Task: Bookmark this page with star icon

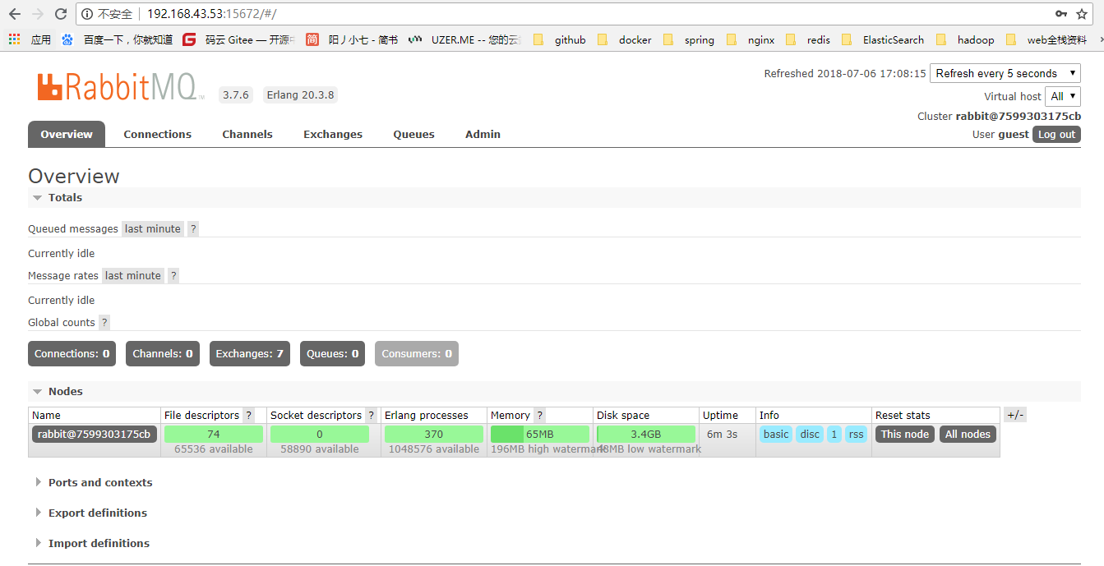Action: 1082,14
